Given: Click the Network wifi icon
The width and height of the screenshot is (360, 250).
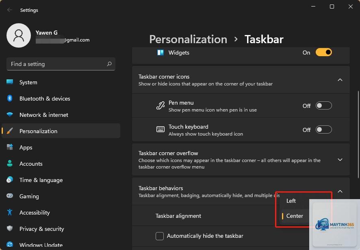Looking at the screenshot, I should [x=10, y=114].
